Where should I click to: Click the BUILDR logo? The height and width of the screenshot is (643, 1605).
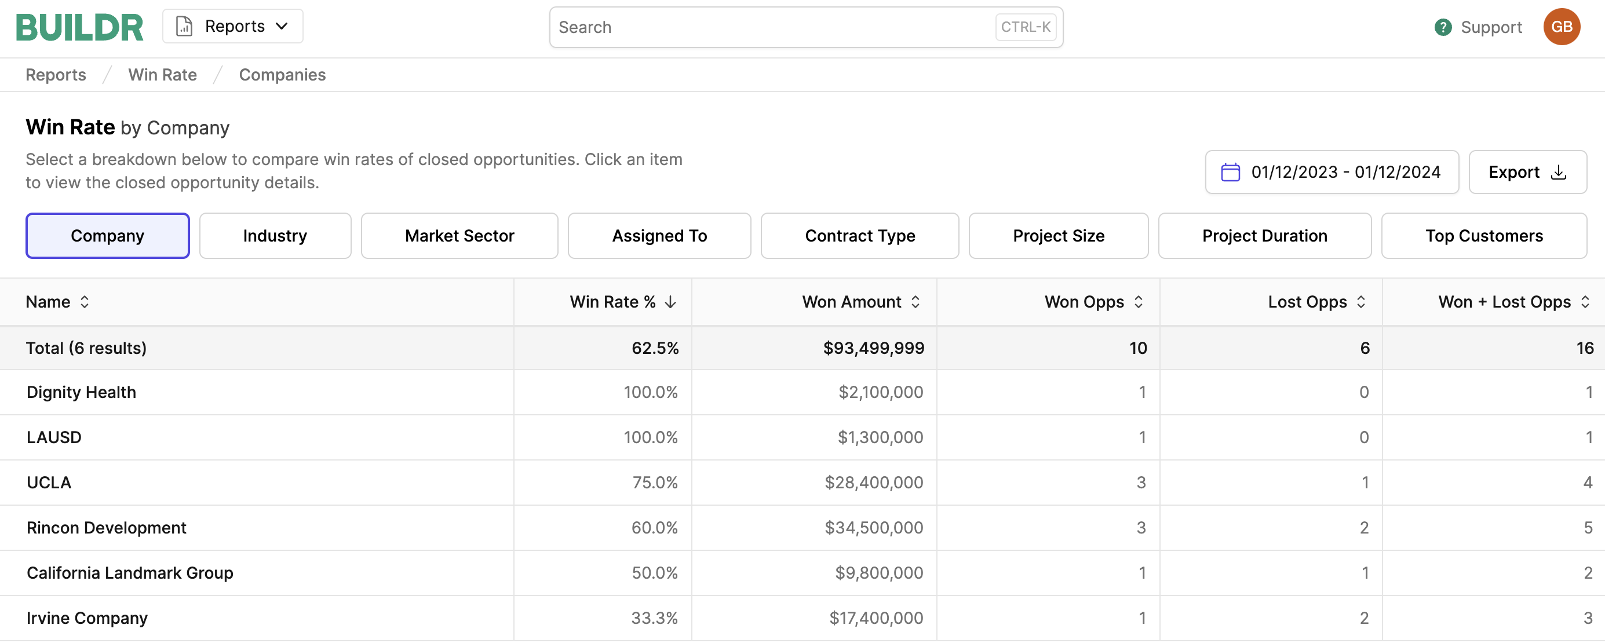pyautogui.click(x=79, y=27)
